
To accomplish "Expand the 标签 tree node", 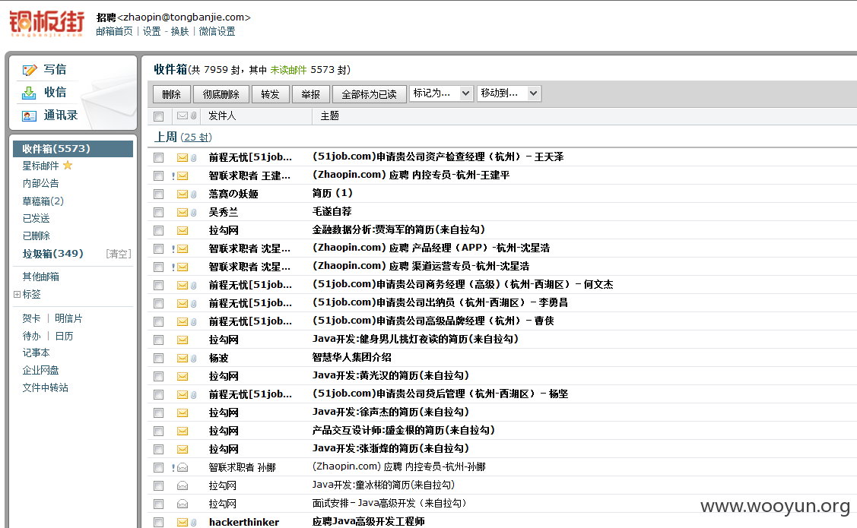I will pos(17,294).
